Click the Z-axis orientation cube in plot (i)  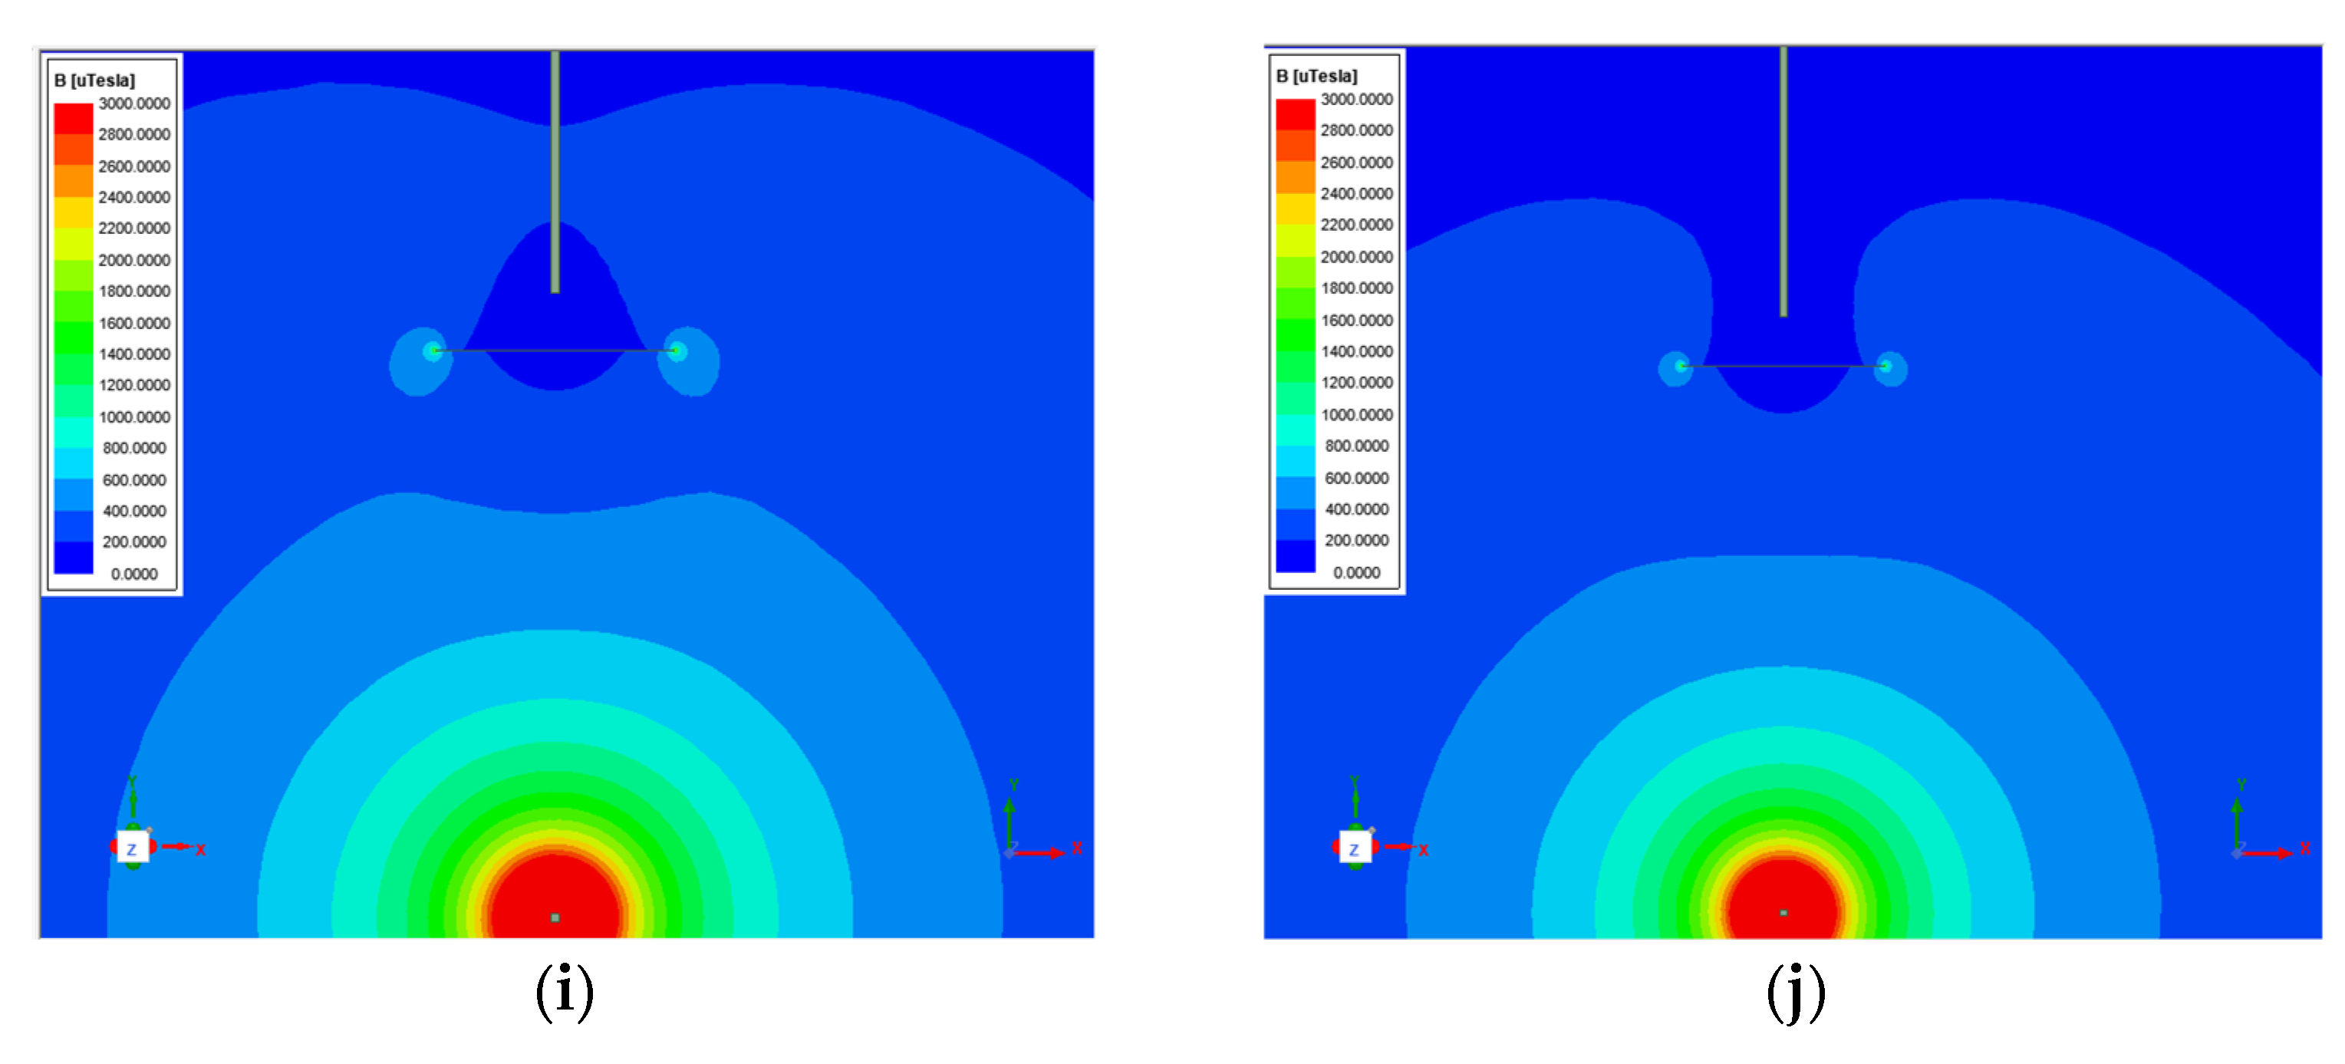pyautogui.click(x=133, y=848)
